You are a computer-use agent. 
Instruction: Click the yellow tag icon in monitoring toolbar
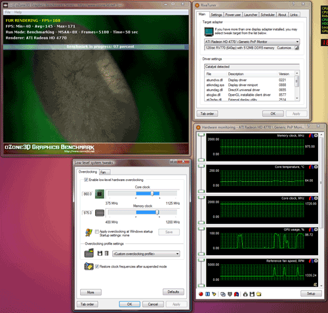(214, 294)
